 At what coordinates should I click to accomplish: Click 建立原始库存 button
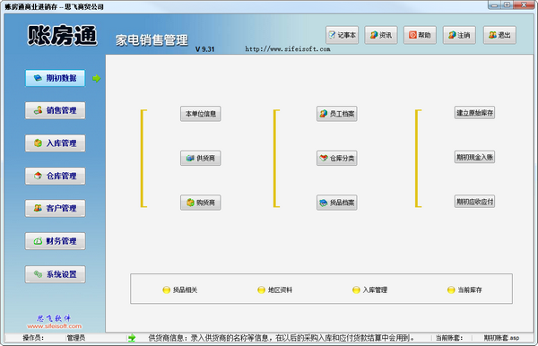[475, 112]
